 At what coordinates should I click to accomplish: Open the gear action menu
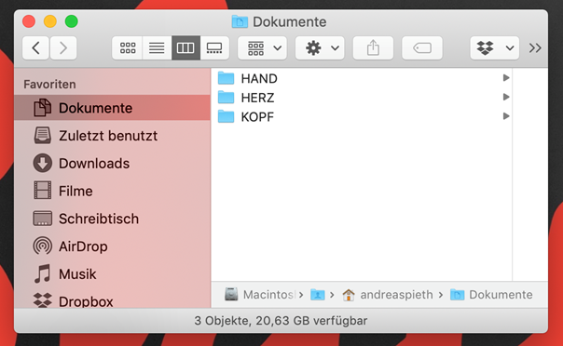coord(320,47)
